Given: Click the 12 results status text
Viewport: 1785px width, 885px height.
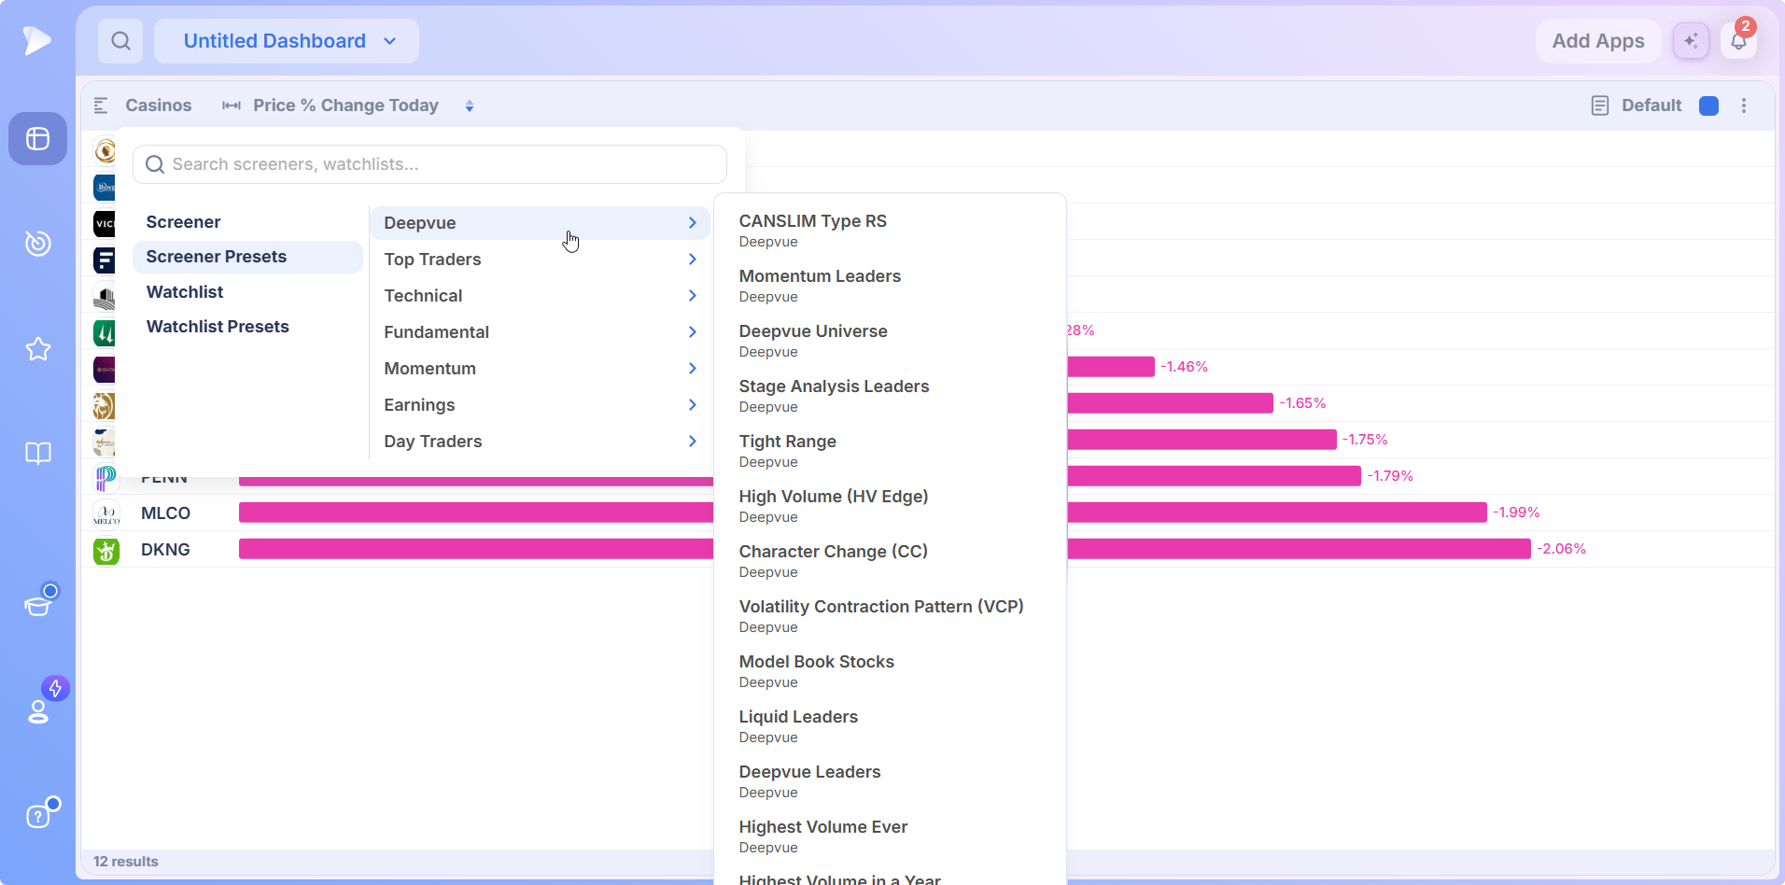Looking at the screenshot, I should [126, 862].
